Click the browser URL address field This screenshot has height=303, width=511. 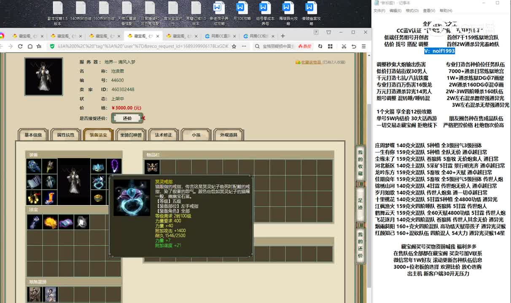pyautogui.click(x=143, y=46)
